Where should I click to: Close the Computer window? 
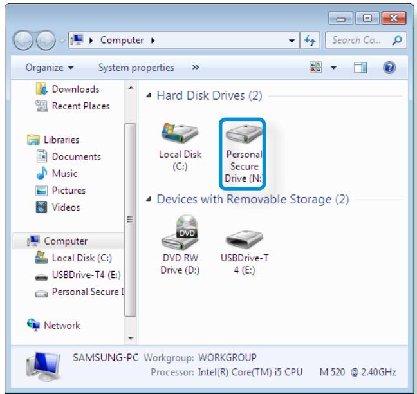(x=394, y=19)
